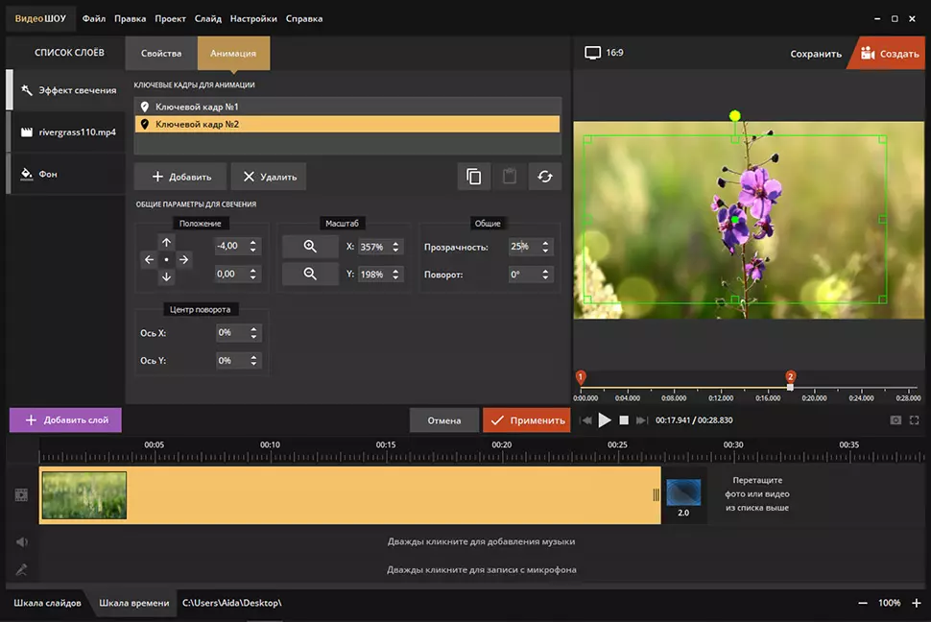
Task: Adjust Ось X 0% stepper
Action: coord(253,333)
